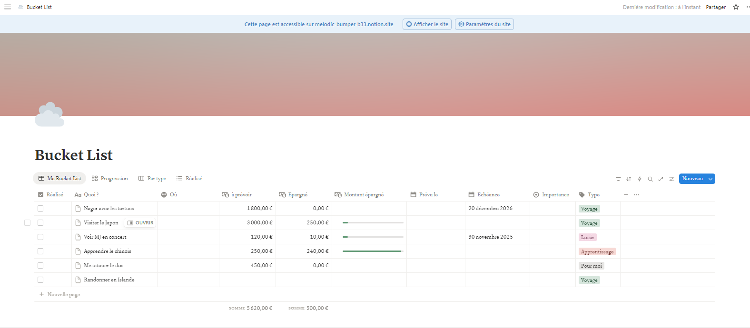Image resolution: width=750 pixels, height=328 pixels.
Task: Open the three-dots page options menu
Action: click(x=748, y=7)
